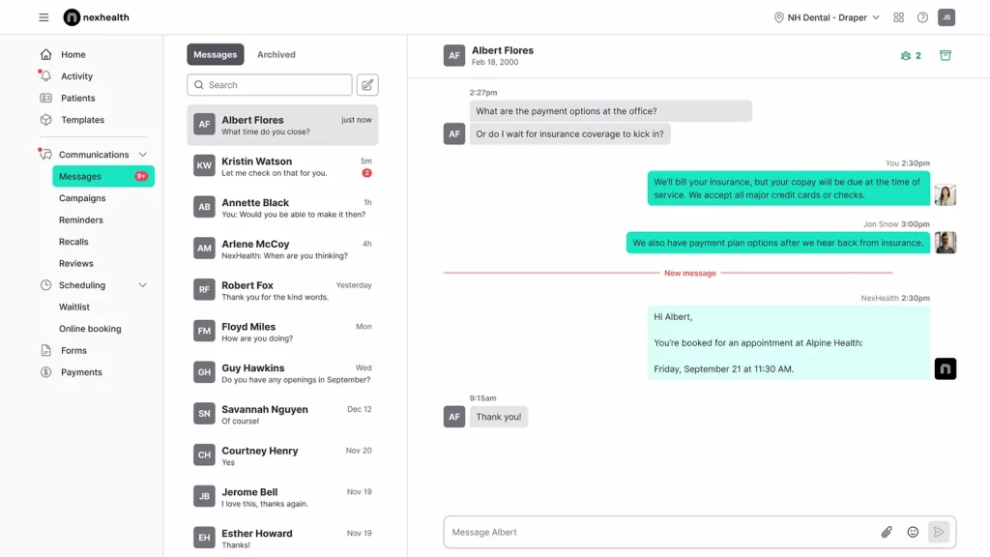Go to Home page link

click(x=73, y=54)
